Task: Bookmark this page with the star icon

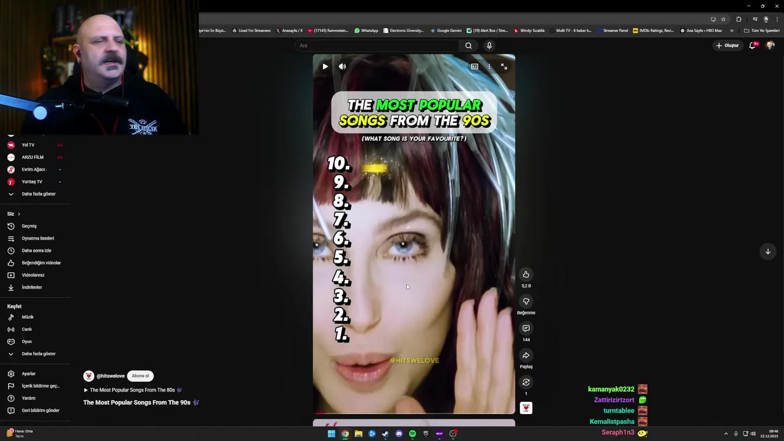Action: [723, 19]
